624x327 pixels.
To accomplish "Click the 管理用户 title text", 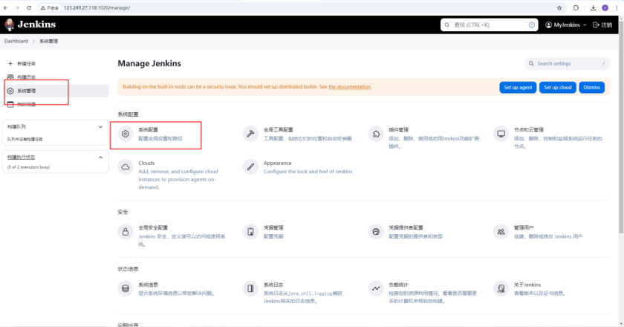I will [x=523, y=228].
